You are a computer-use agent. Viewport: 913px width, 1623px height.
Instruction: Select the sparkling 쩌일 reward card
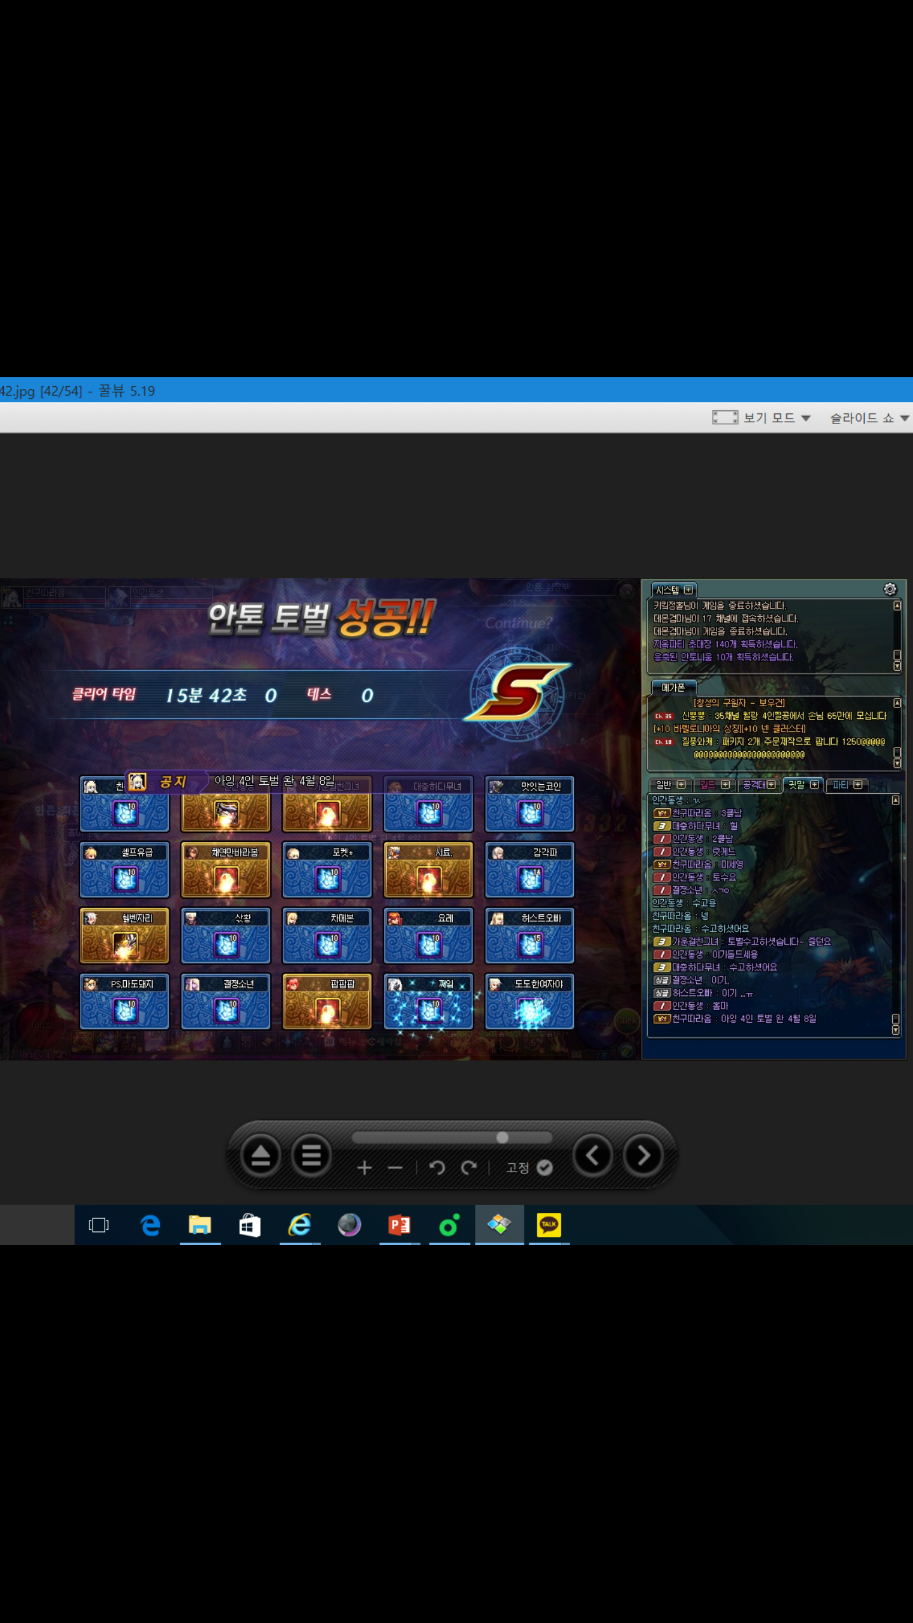tap(429, 1001)
